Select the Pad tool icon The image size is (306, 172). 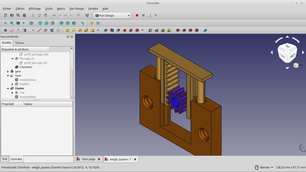67,30
